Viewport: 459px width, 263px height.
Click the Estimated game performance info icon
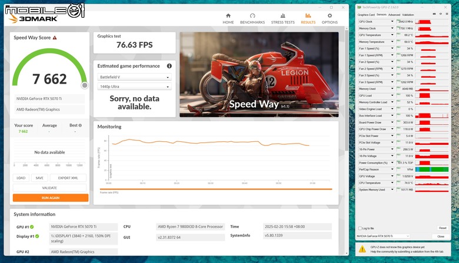[x=169, y=66]
